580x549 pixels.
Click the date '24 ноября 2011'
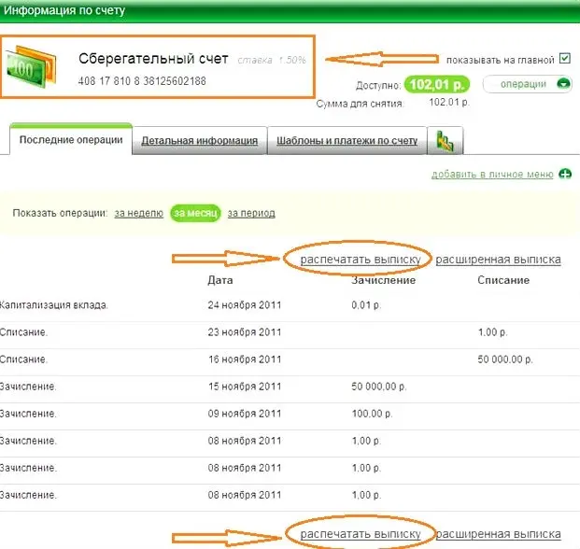tap(244, 305)
